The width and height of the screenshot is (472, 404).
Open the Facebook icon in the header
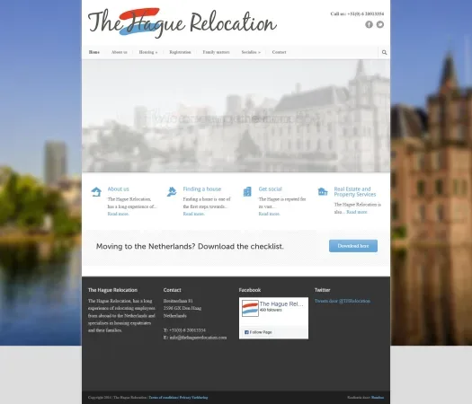click(x=369, y=24)
